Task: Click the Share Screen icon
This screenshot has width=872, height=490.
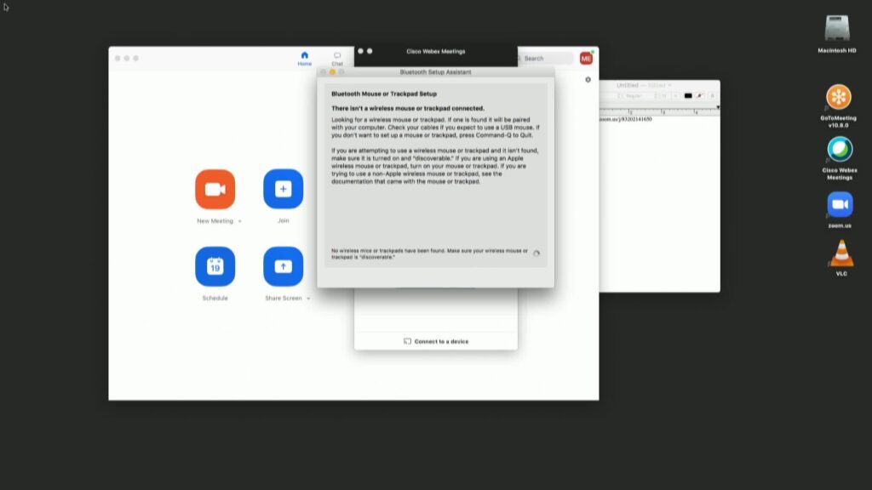Action: coord(283,266)
